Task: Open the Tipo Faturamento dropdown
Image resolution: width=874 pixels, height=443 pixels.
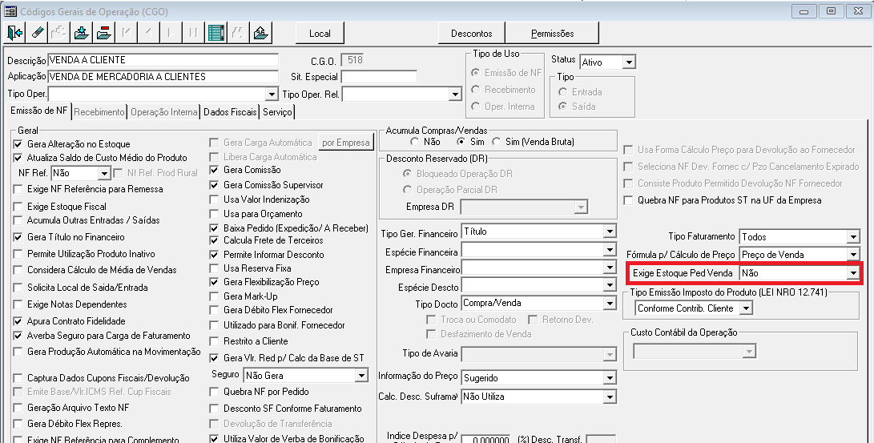Action: pos(853,237)
